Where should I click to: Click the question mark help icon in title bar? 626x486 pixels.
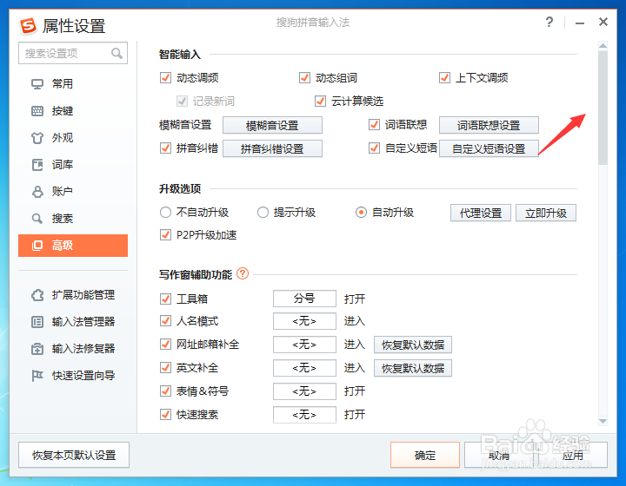549,22
